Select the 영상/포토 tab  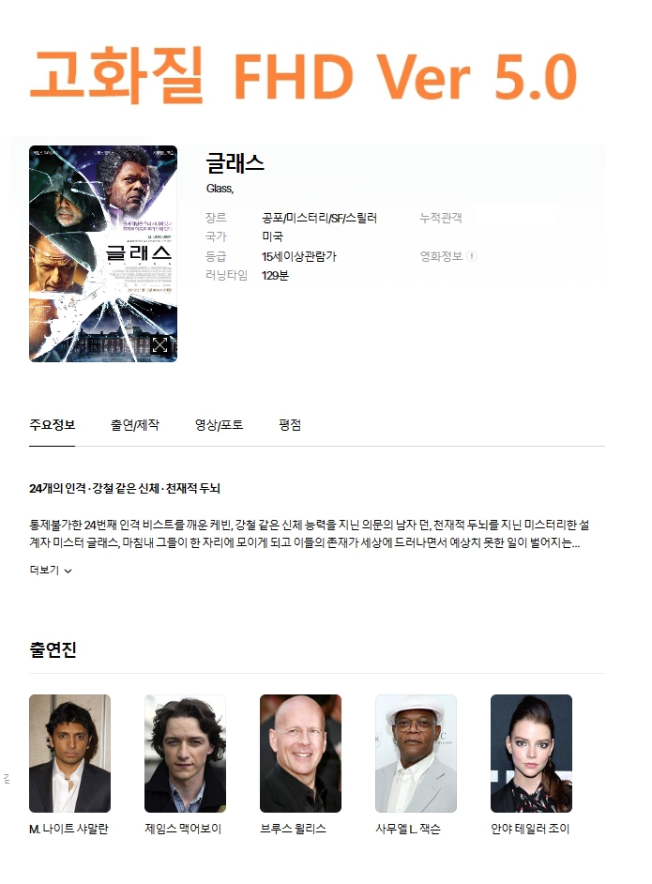(x=219, y=424)
